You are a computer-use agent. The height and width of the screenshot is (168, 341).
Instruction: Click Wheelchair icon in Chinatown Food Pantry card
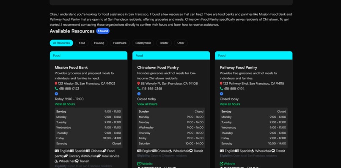(170, 151)
